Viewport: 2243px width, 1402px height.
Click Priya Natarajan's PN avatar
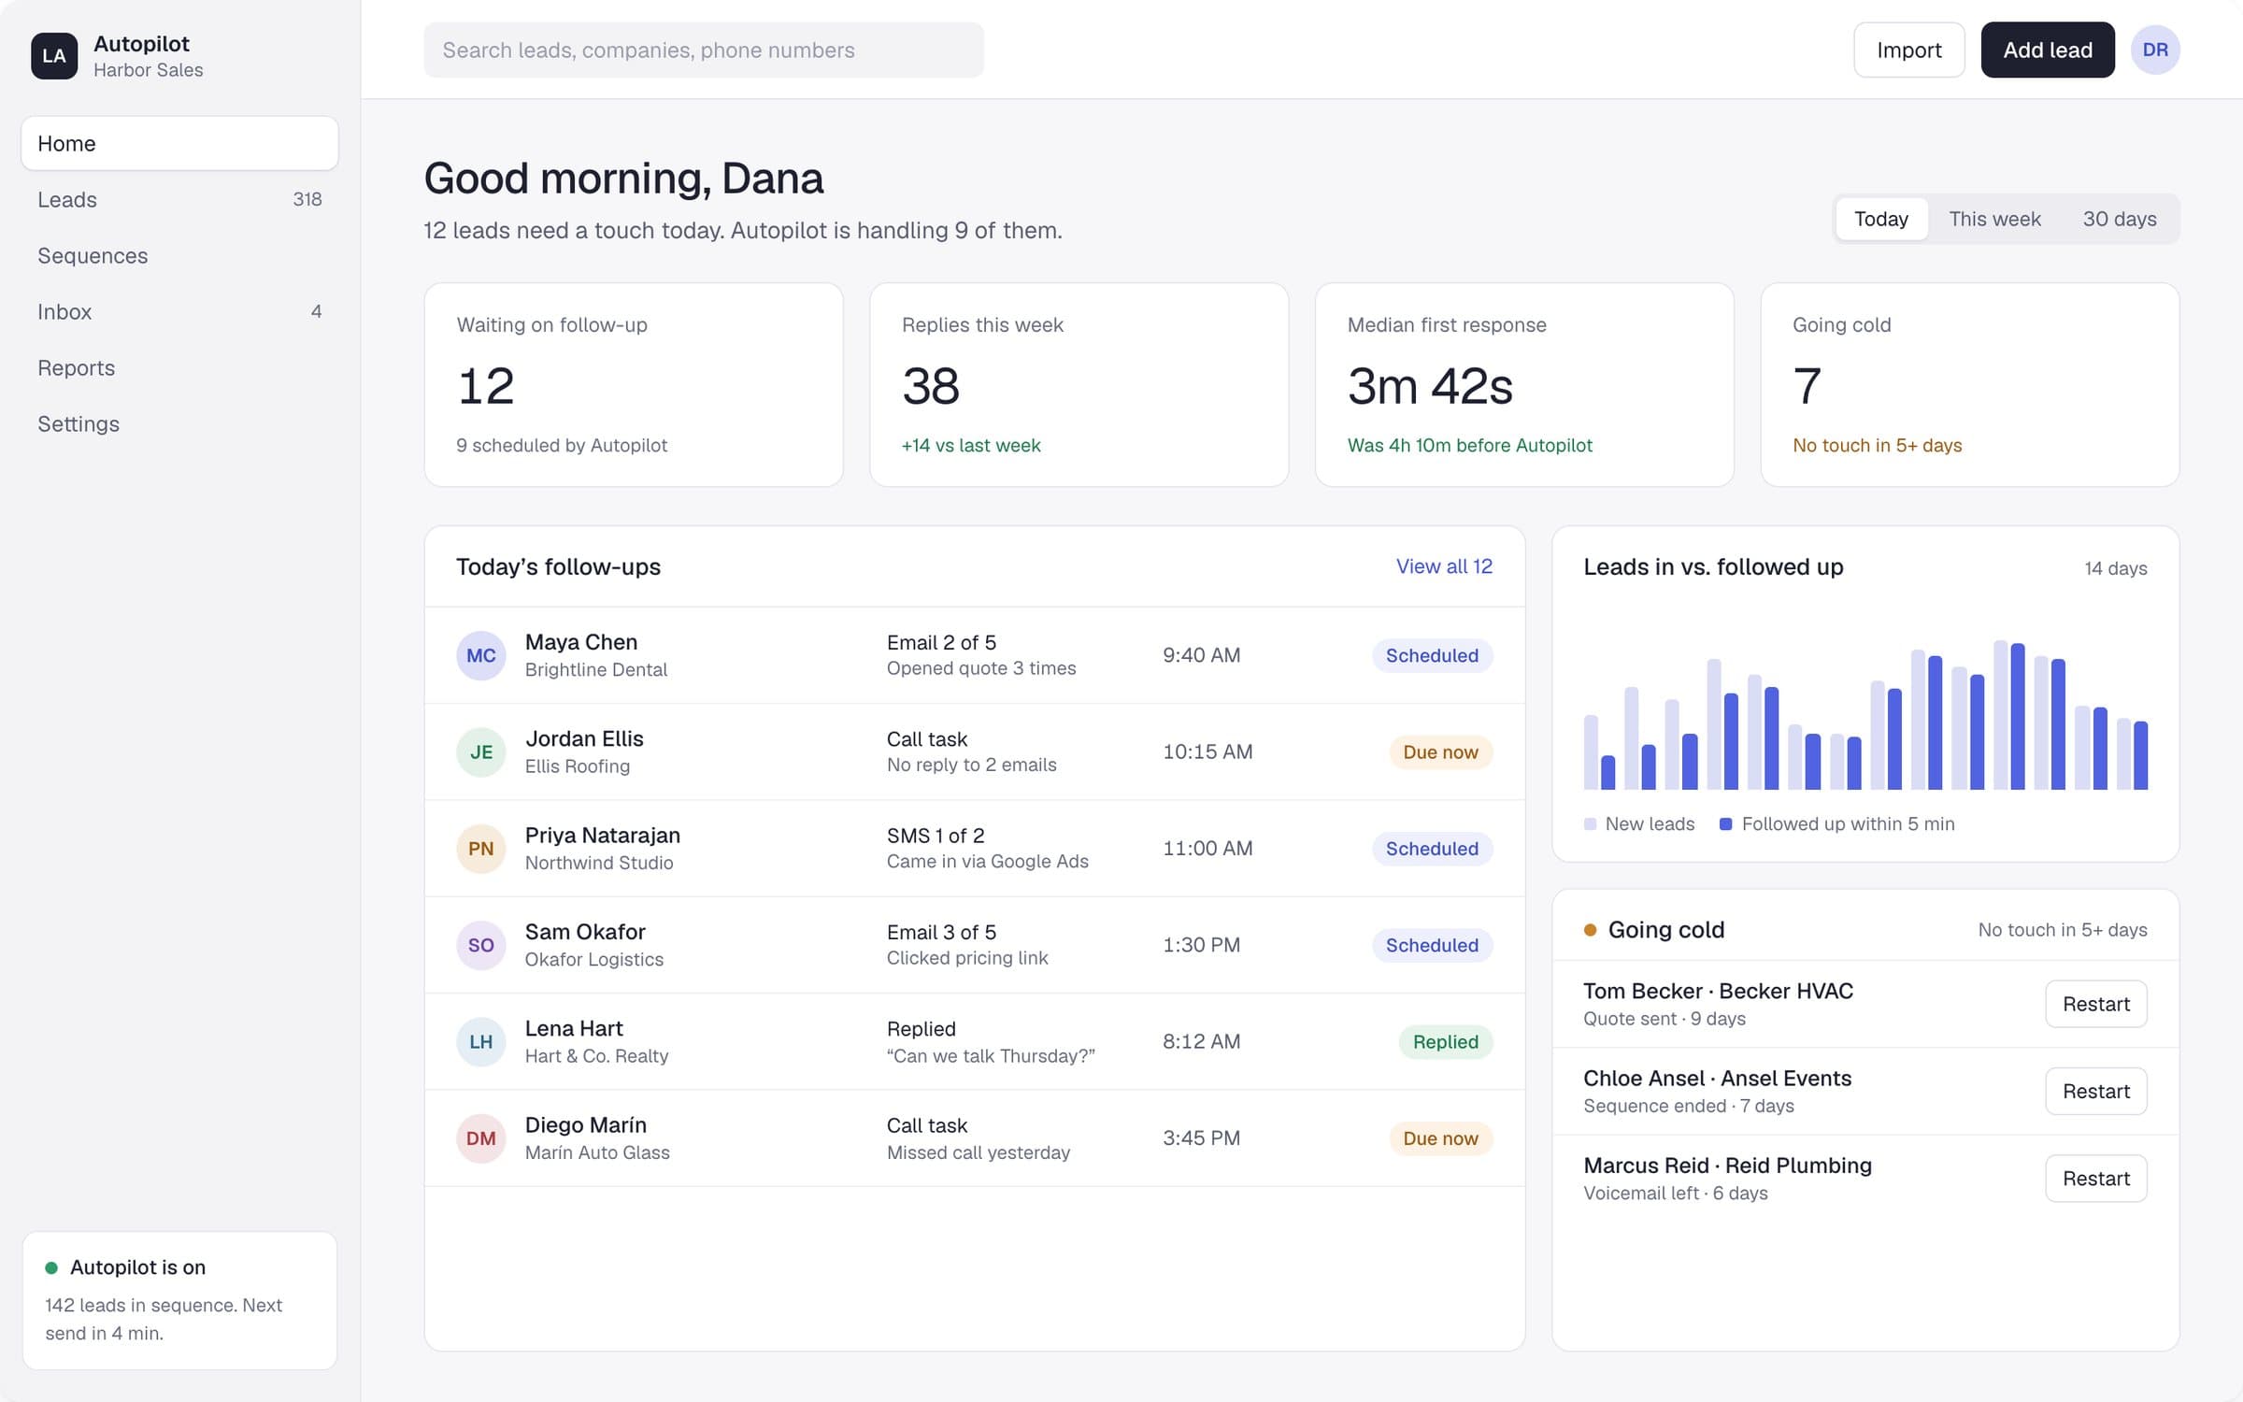tap(480, 849)
